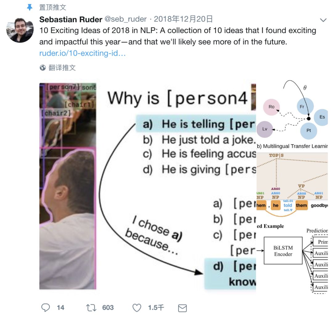
Task: Click the 1.5千 likes count
Action: click(156, 308)
